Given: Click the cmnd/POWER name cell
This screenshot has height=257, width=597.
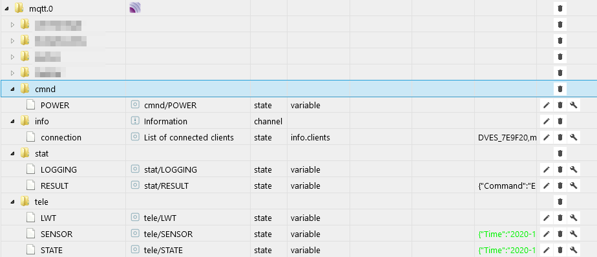Looking at the screenshot, I should pyautogui.click(x=170, y=105).
